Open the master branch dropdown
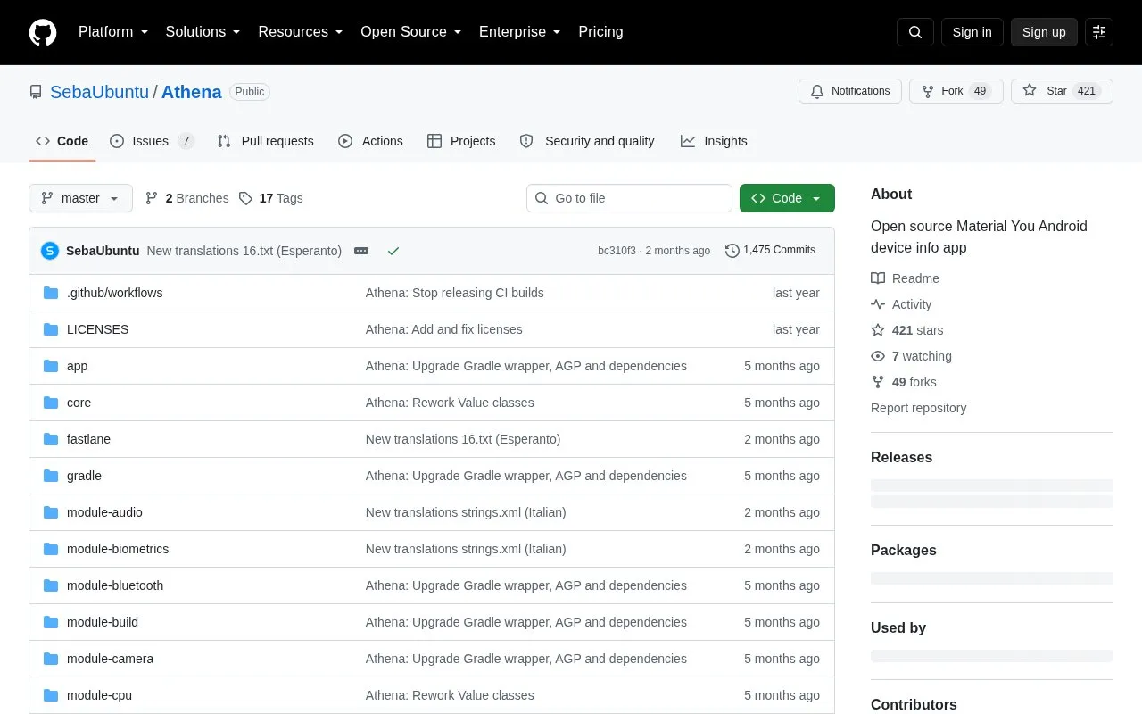This screenshot has height=714, width=1142. [x=80, y=198]
